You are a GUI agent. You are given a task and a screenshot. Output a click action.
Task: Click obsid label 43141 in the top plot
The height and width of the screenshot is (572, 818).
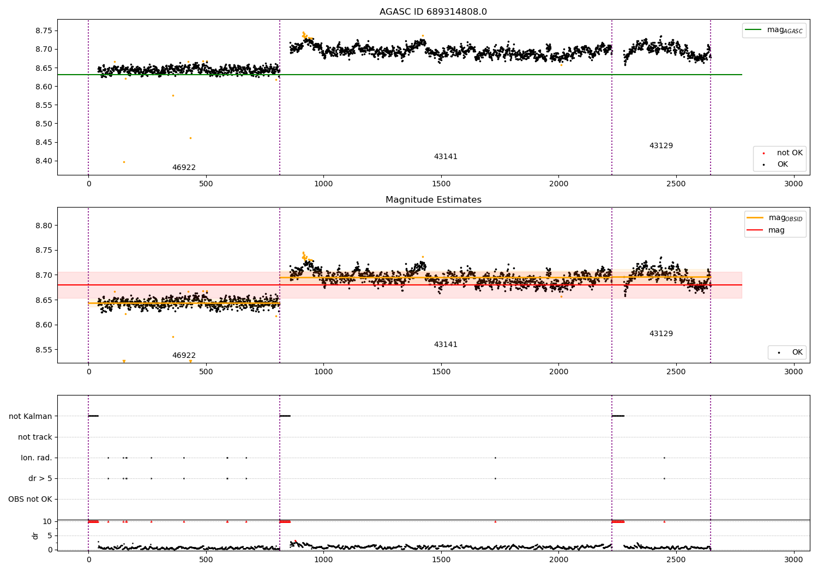(x=446, y=157)
